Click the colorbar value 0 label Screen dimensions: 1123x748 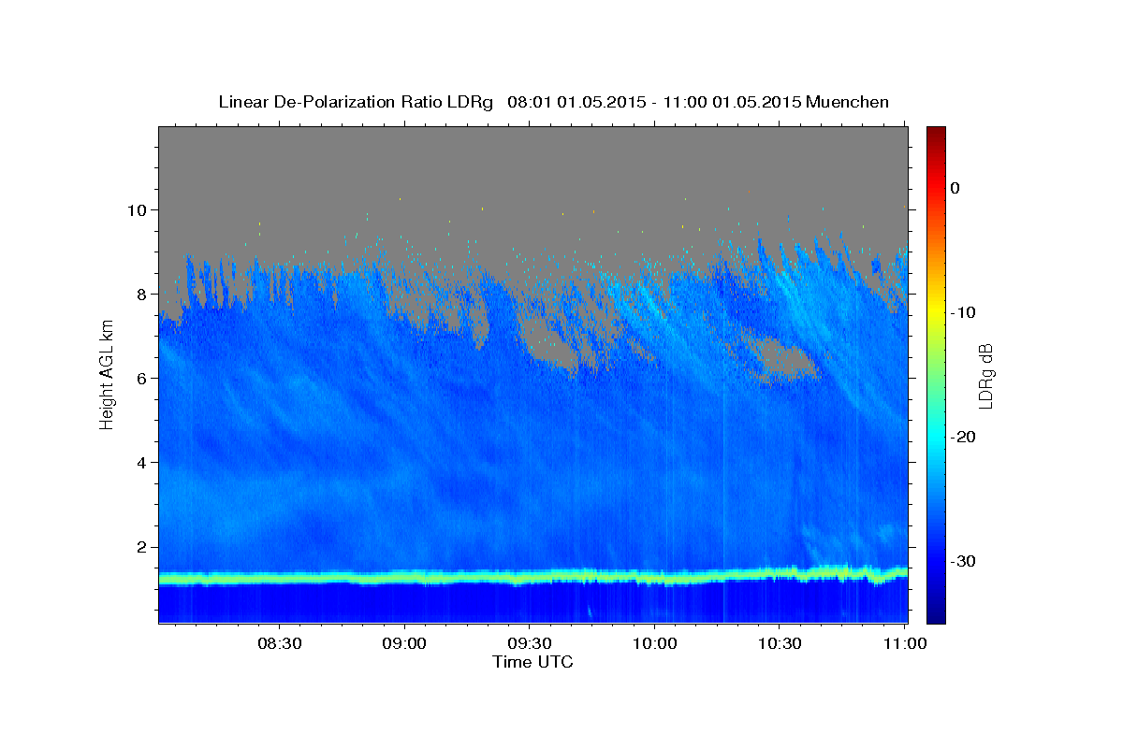click(955, 188)
